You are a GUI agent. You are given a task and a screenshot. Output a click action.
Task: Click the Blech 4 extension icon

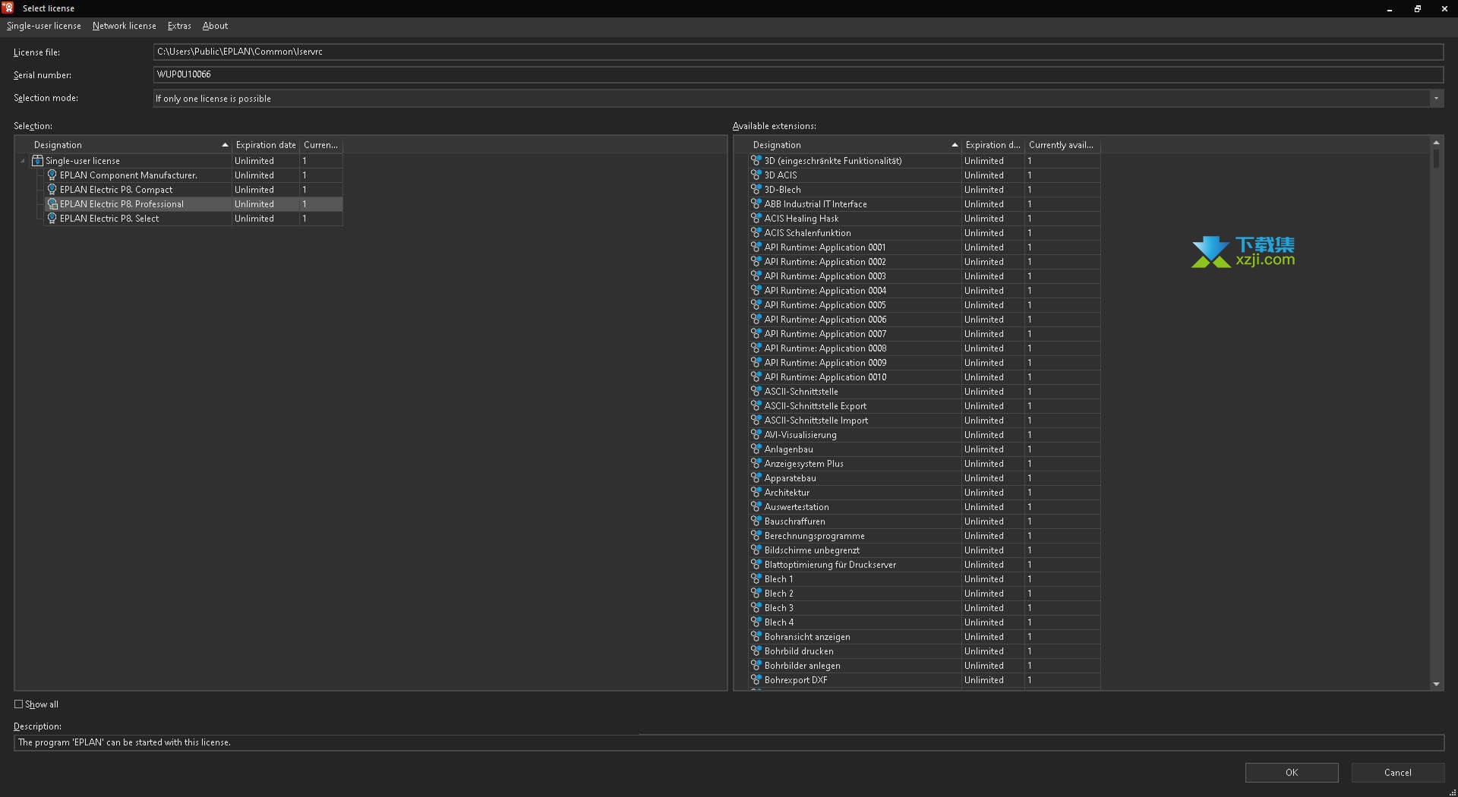756,622
